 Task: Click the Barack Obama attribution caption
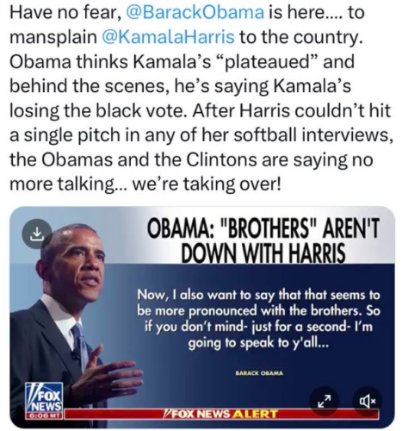(x=259, y=373)
